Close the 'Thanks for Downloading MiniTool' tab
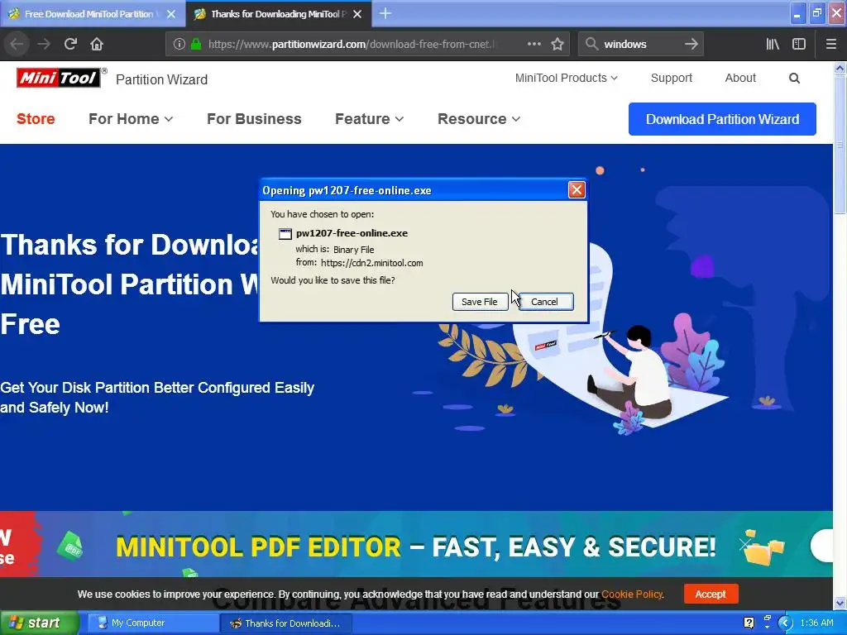This screenshot has height=635, width=847. click(357, 14)
